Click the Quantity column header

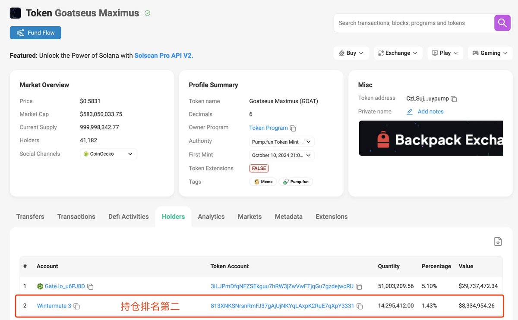pyautogui.click(x=389, y=266)
